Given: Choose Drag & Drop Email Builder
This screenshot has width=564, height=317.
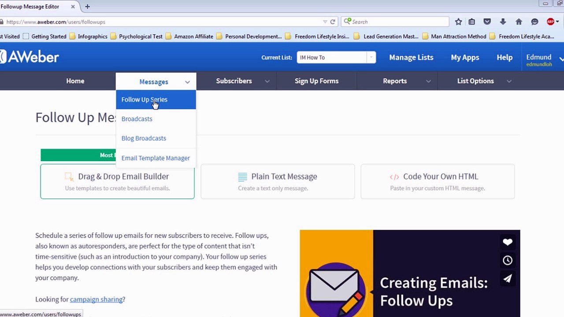Looking at the screenshot, I should click(x=117, y=181).
